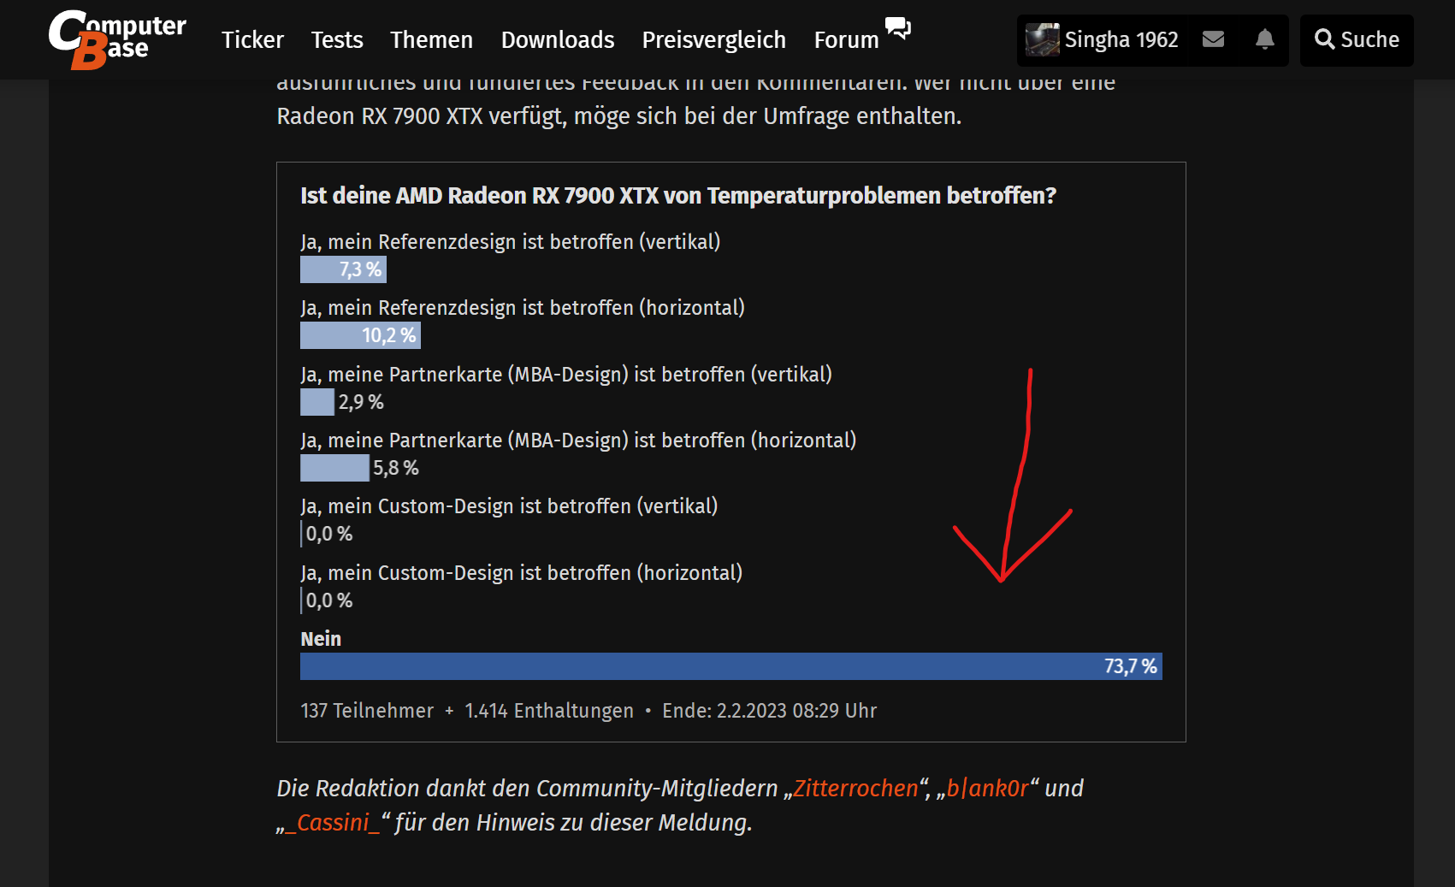Image resolution: width=1455 pixels, height=887 pixels.
Task: Click 'Ja, meine Partnerkarte (MBA-Design) ist betroffen (horizontal)'
Action: pyautogui.click(x=578, y=441)
